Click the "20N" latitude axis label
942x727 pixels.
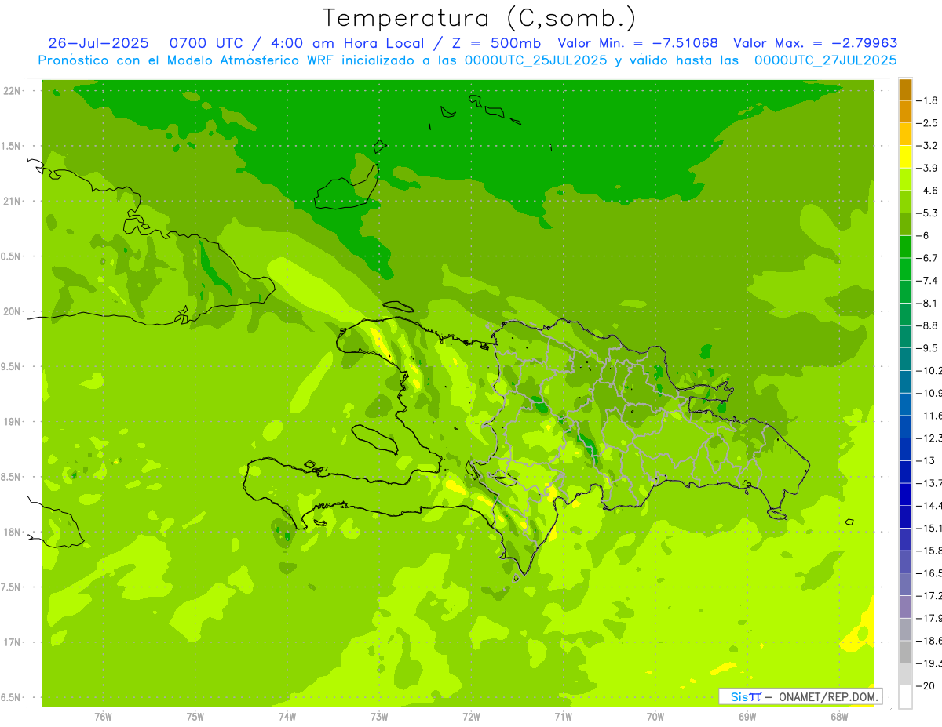click(x=12, y=312)
